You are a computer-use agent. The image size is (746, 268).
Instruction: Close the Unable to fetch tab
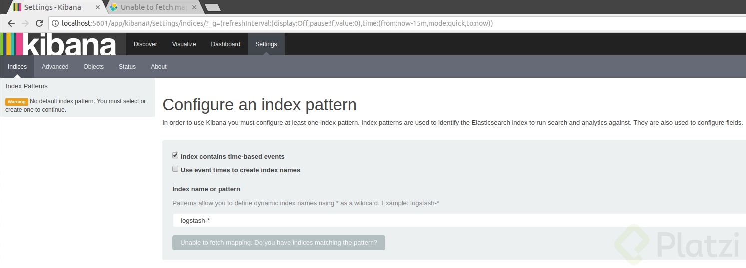click(194, 7)
